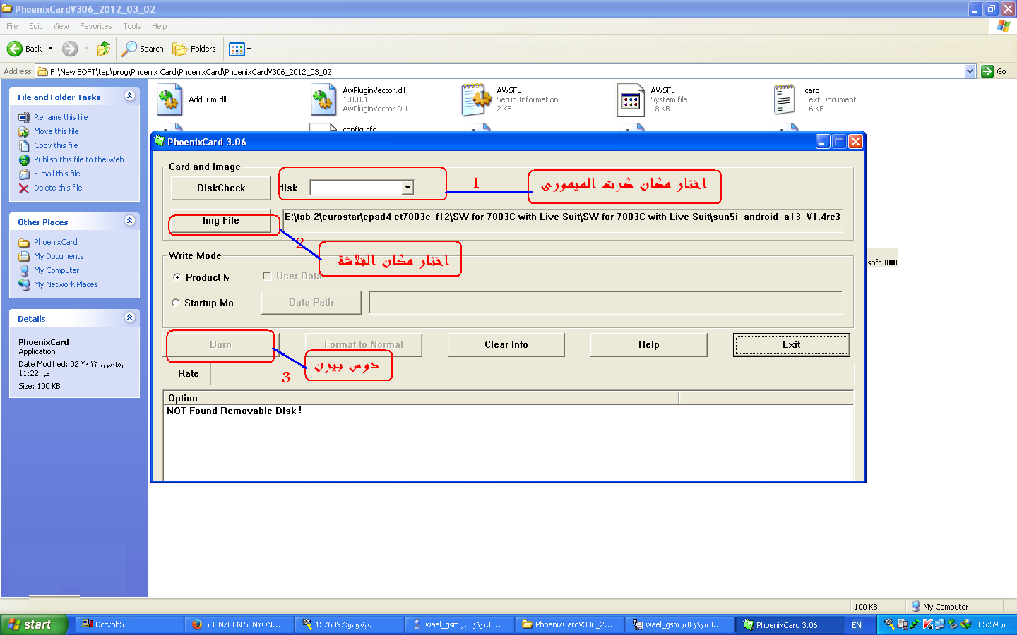Switch to the 1576397 taskbar window
This screenshot has width=1017, height=635.
[x=349, y=624]
